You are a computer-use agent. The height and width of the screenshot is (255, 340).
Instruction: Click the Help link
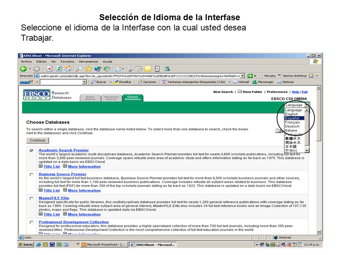click(295, 92)
